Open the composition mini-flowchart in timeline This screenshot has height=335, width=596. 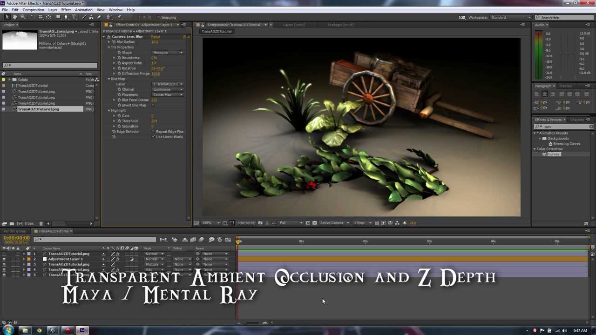point(163,240)
